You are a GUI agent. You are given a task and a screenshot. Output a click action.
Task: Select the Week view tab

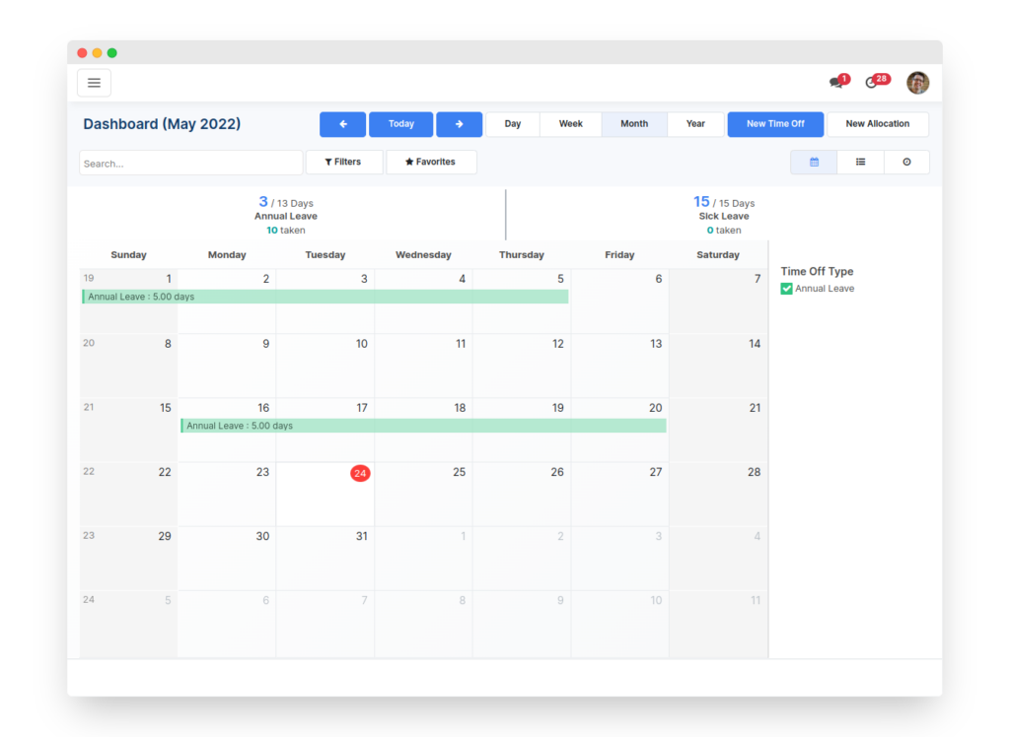click(570, 123)
